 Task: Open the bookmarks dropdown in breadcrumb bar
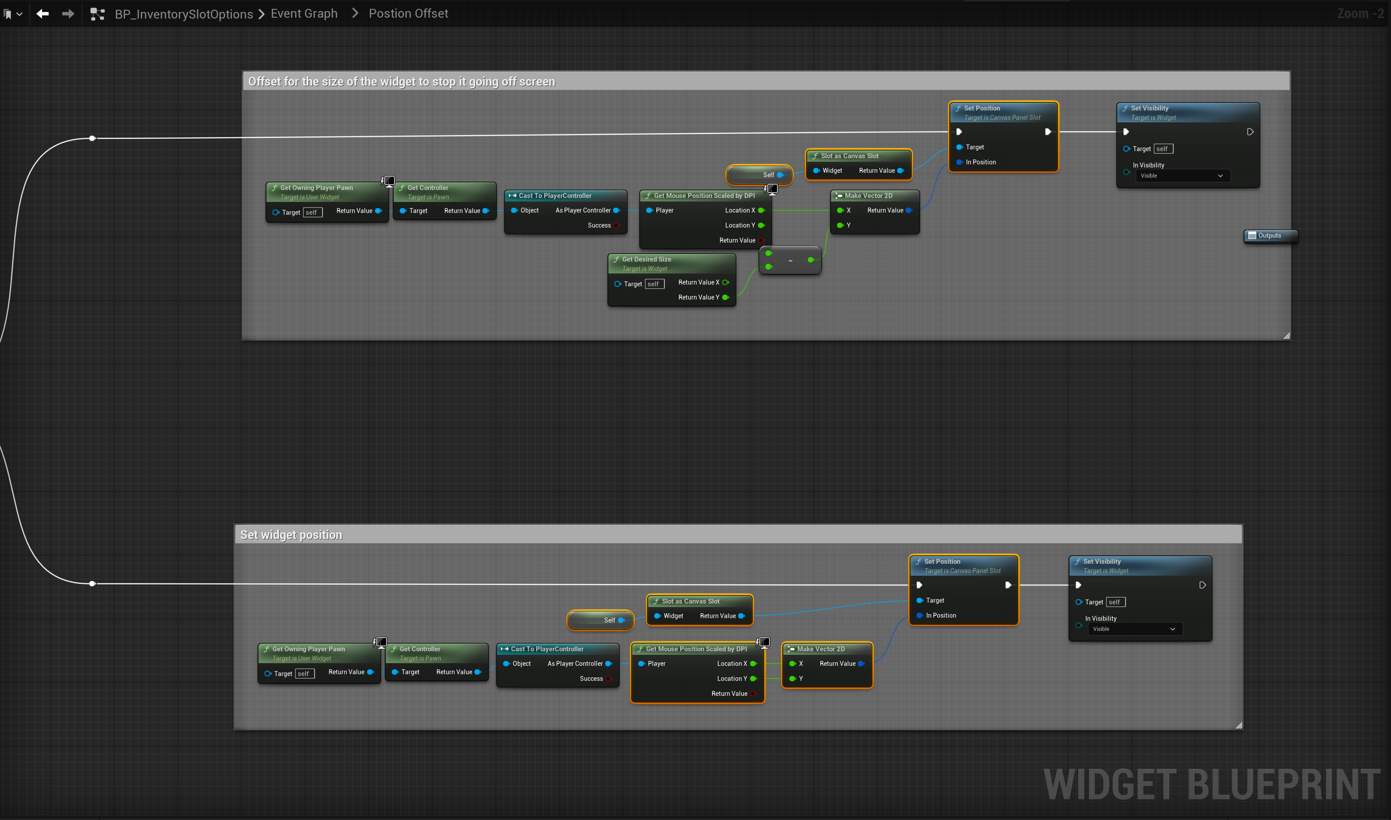click(12, 15)
